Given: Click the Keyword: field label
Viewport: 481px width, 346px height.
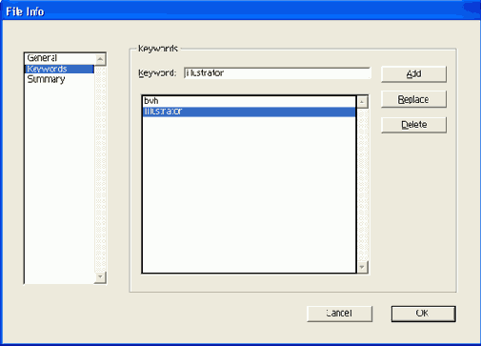Looking at the screenshot, I should 157,73.
